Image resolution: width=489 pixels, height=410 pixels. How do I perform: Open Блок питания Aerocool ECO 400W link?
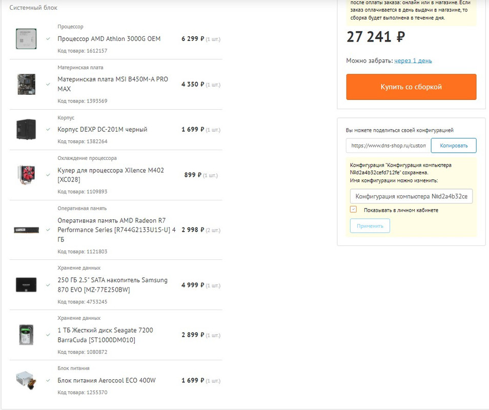[106, 380]
